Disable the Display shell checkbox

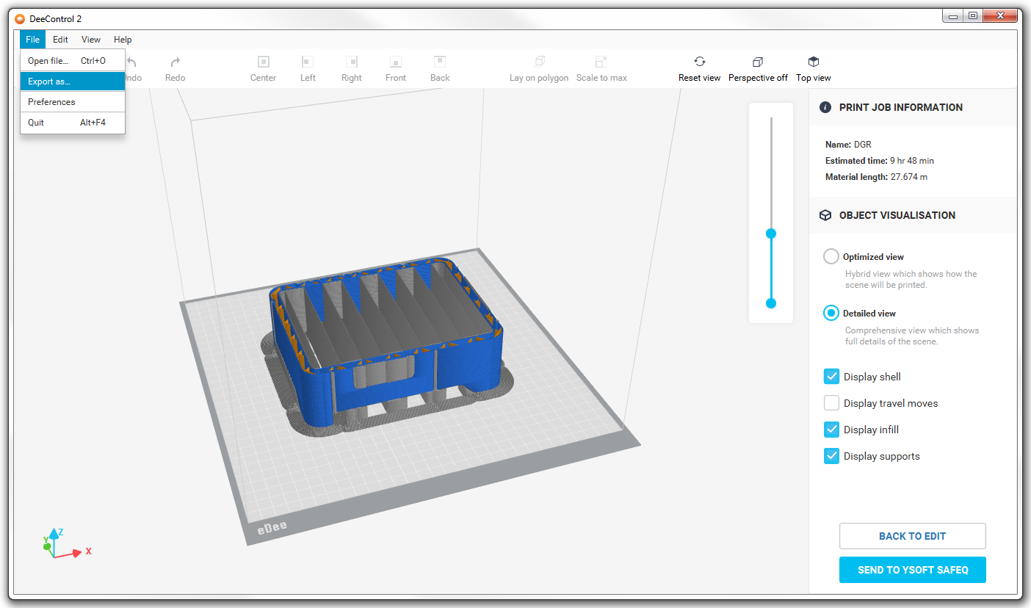click(831, 377)
